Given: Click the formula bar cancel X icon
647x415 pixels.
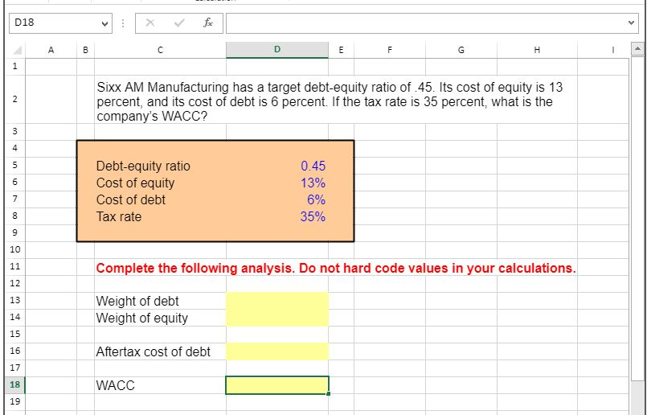Looking at the screenshot, I should pyautogui.click(x=150, y=23).
